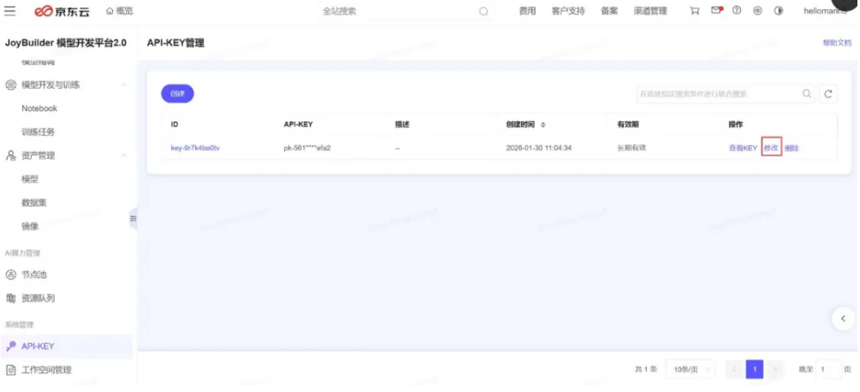The image size is (860, 392).
Task: Click the shopping cart icon
Action: pyautogui.click(x=694, y=11)
